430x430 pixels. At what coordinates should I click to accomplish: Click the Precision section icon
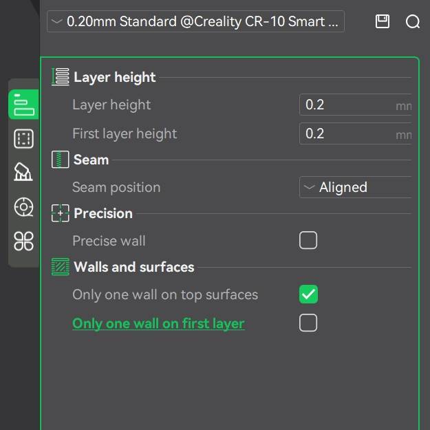pyautogui.click(x=61, y=213)
